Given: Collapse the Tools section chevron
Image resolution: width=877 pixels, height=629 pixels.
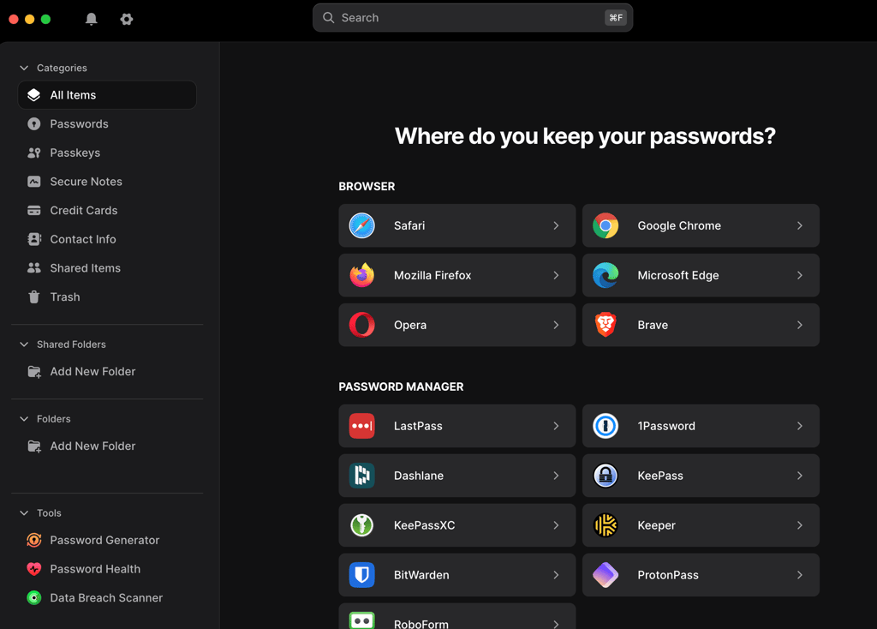Looking at the screenshot, I should [x=24, y=512].
